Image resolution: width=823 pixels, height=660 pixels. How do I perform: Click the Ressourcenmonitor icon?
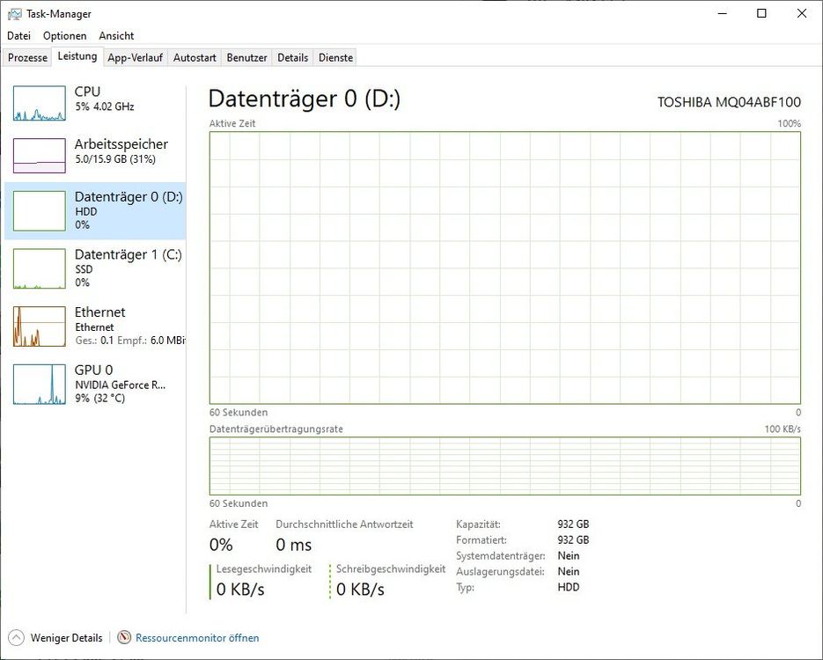(124, 637)
